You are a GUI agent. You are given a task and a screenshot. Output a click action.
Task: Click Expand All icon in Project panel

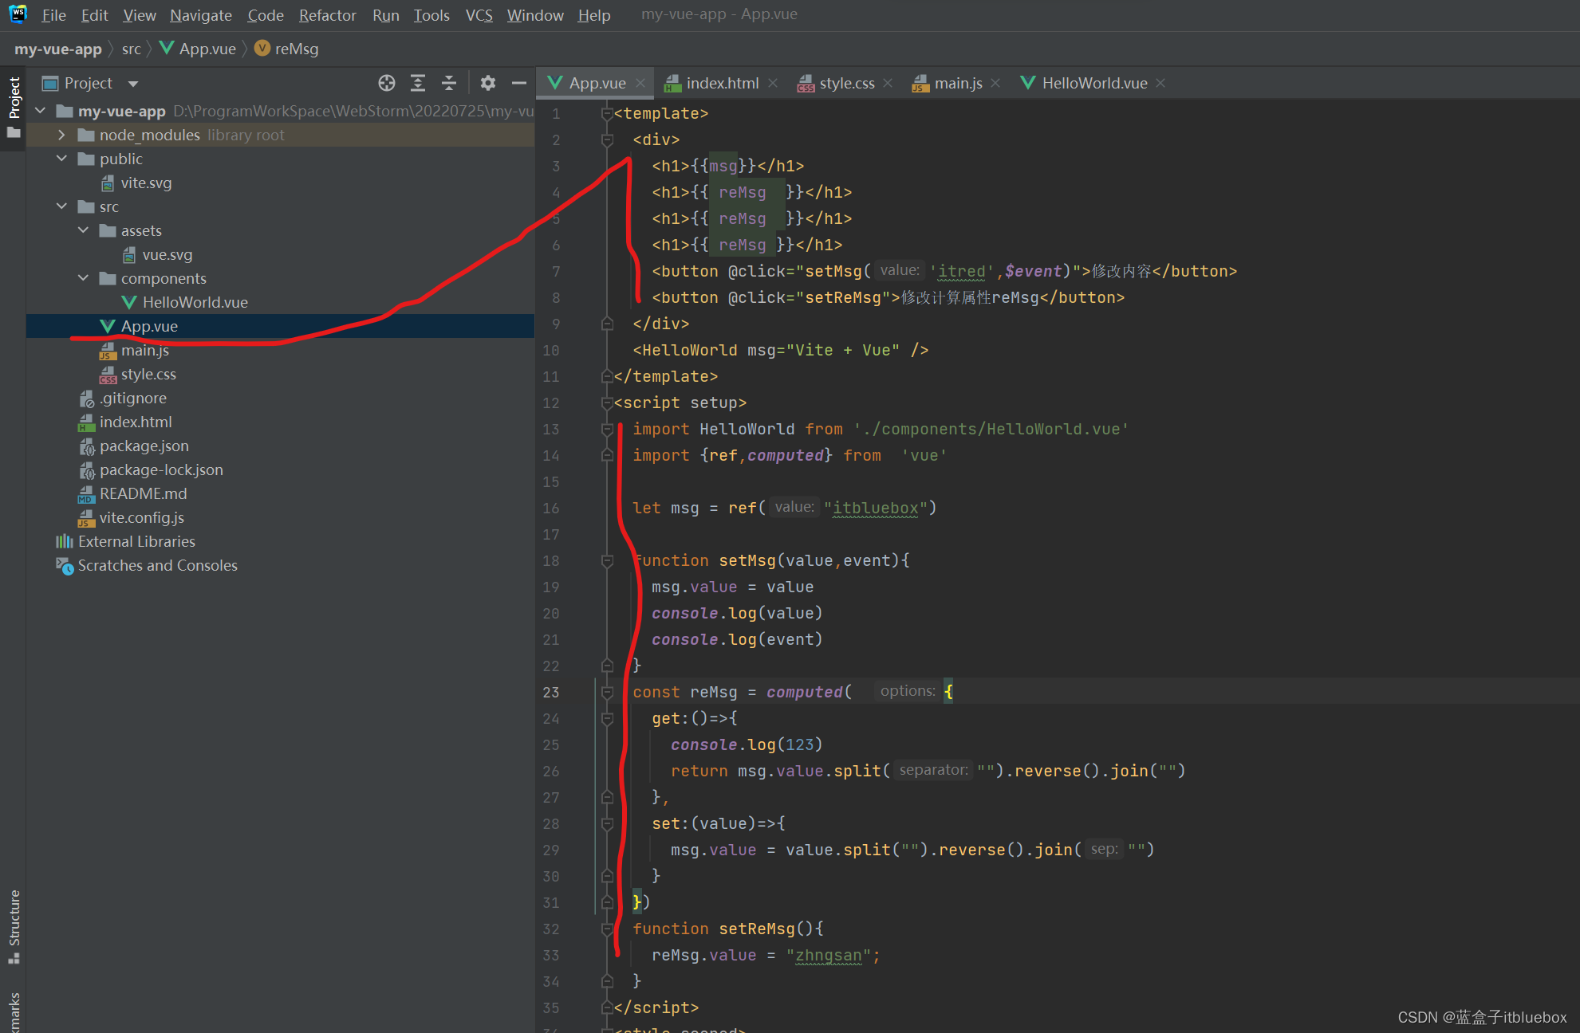tap(418, 83)
